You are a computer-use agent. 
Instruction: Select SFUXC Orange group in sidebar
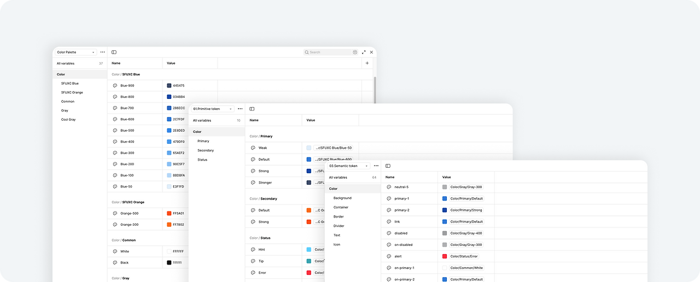[72, 92]
